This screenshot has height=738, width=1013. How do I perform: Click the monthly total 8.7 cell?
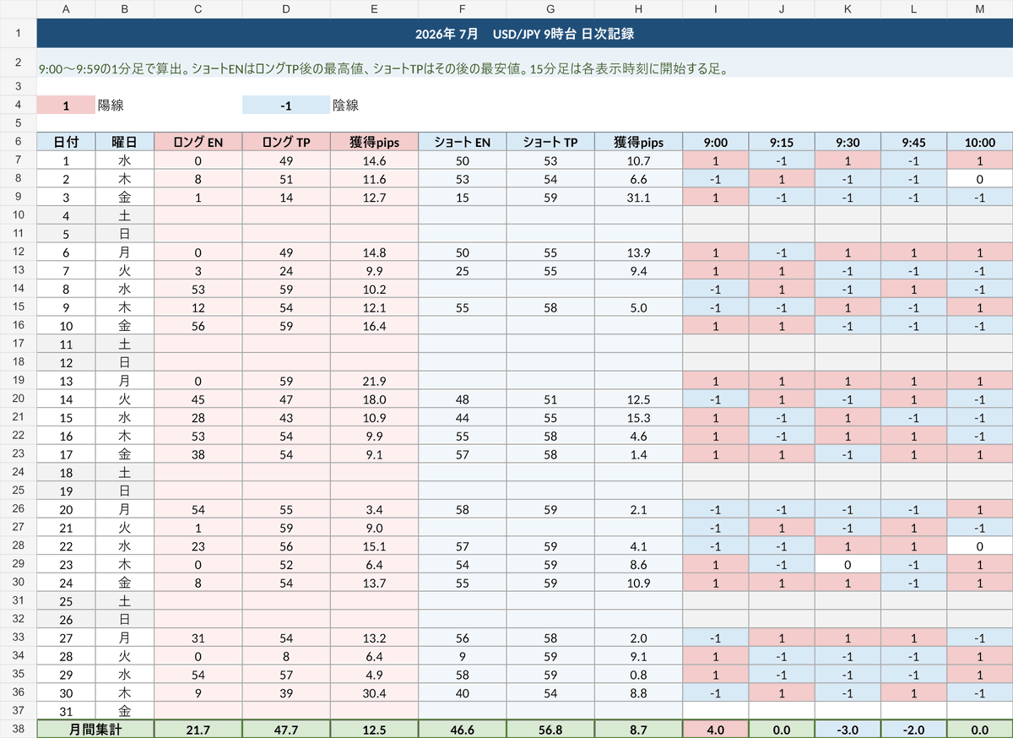point(638,729)
